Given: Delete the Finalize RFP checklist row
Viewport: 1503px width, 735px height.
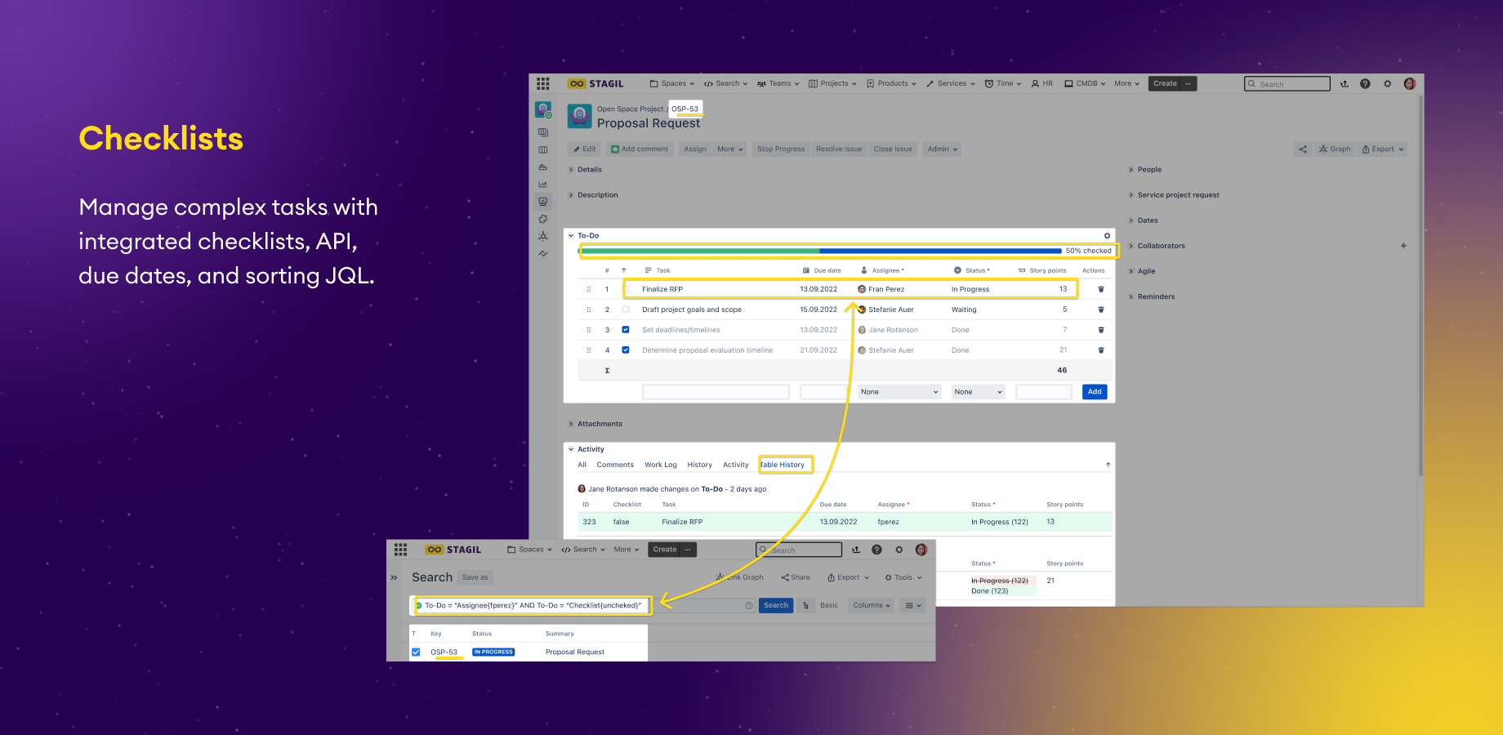Looking at the screenshot, I should 1101,289.
